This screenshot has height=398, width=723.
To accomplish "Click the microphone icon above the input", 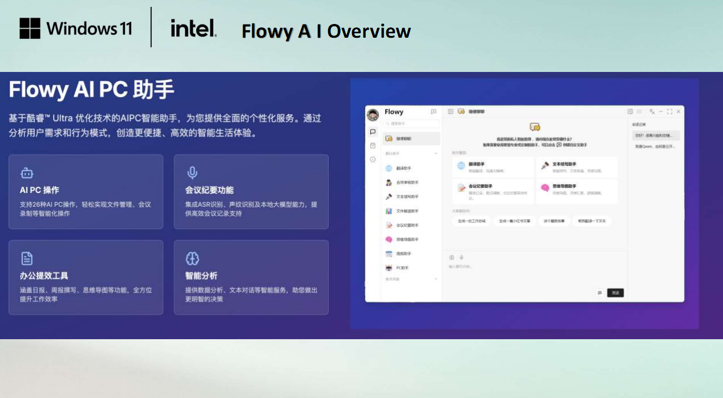I will click(461, 258).
